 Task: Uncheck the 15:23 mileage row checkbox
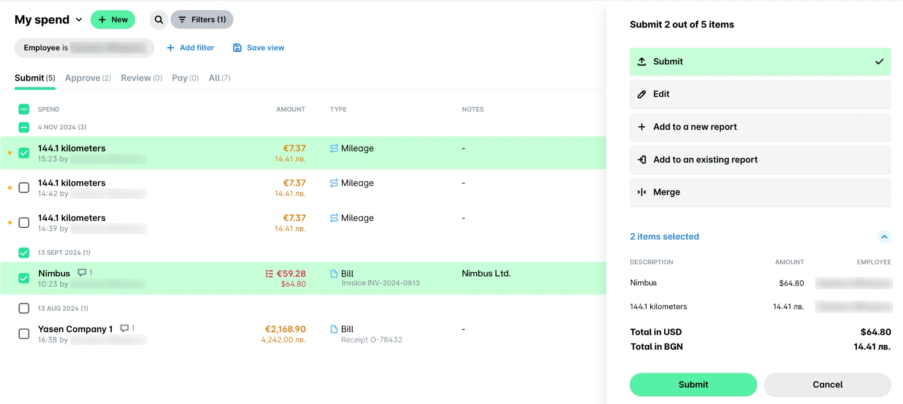tap(24, 153)
